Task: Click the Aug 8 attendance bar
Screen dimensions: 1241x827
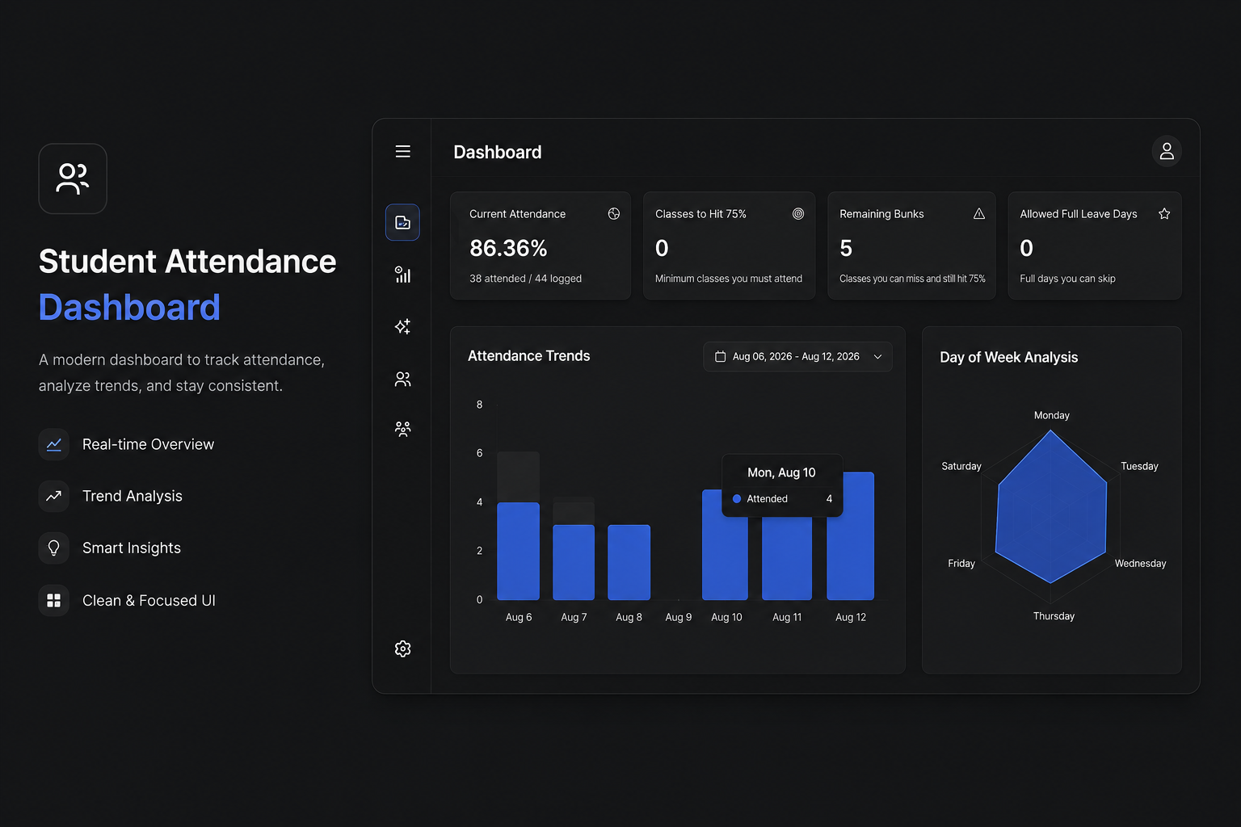Action: click(x=629, y=562)
